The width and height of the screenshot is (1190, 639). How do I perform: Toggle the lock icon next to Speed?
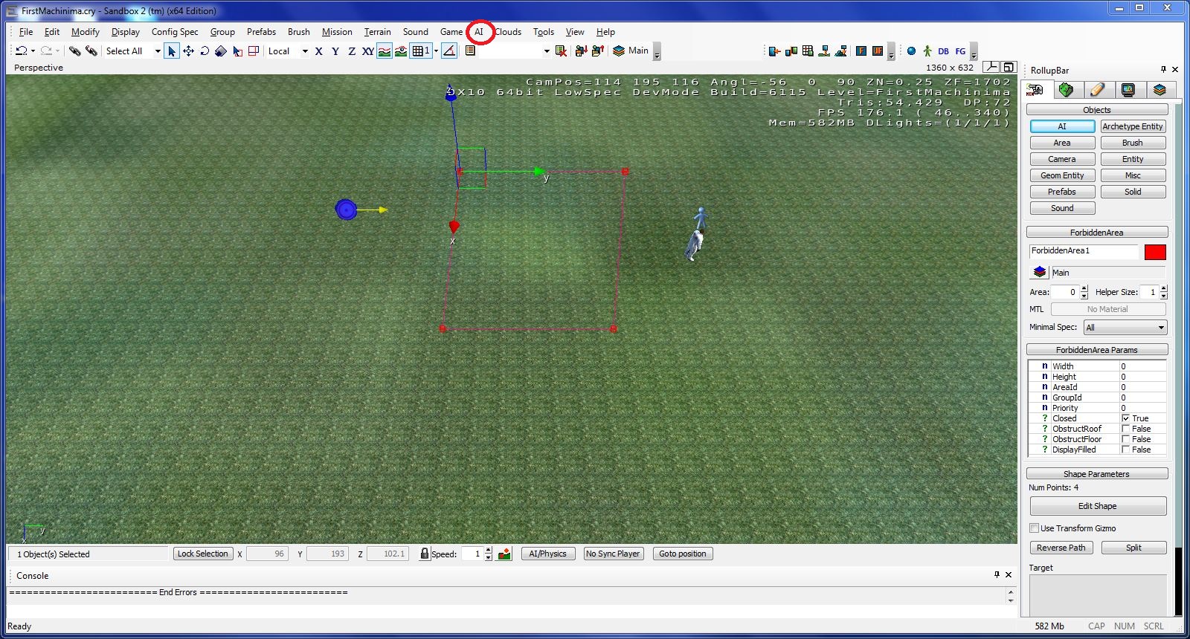tap(424, 554)
